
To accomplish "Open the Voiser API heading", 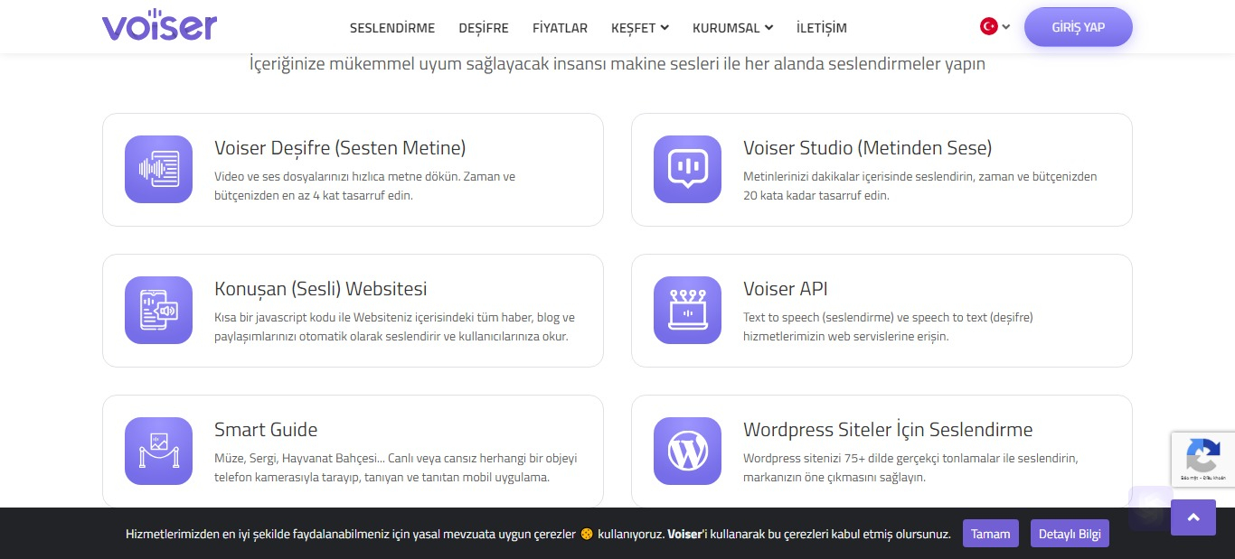I will [786, 289].
